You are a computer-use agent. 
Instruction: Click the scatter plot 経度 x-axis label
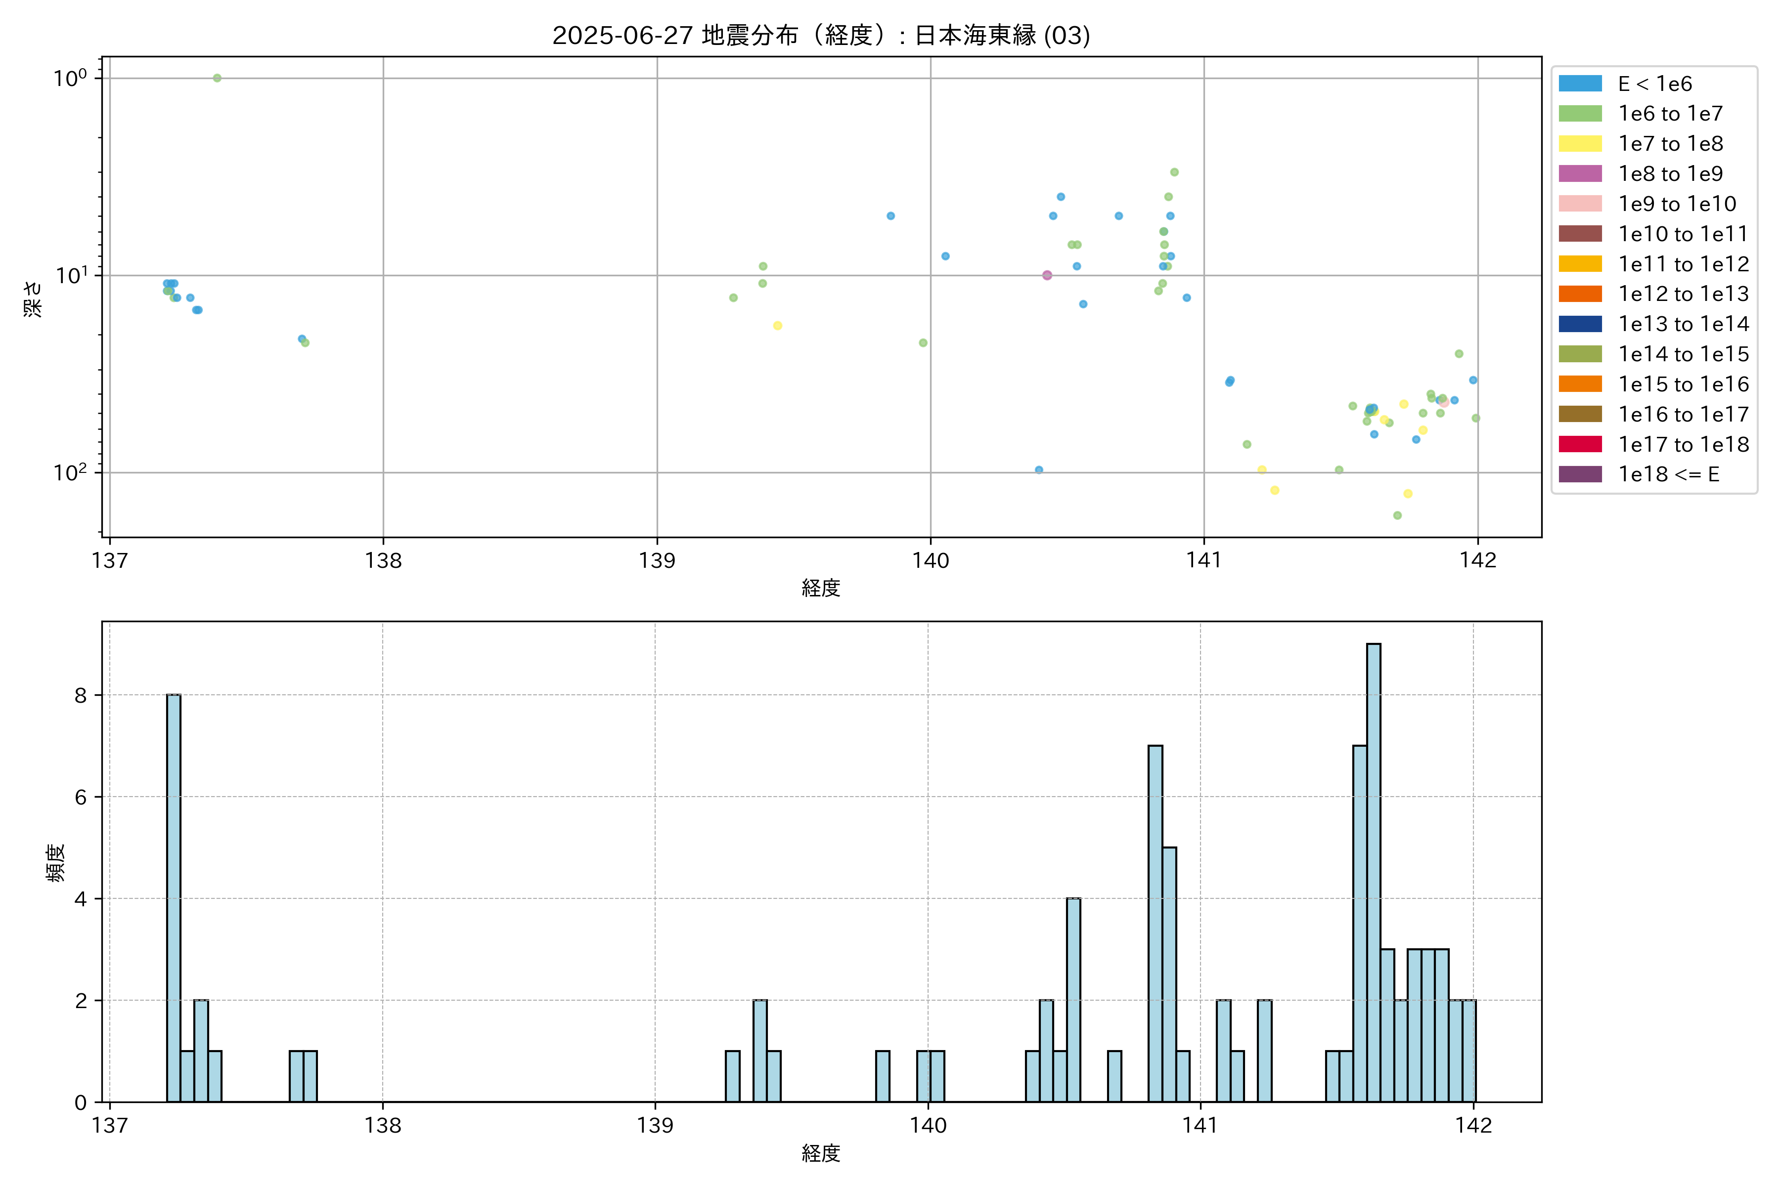click(820, 588)
